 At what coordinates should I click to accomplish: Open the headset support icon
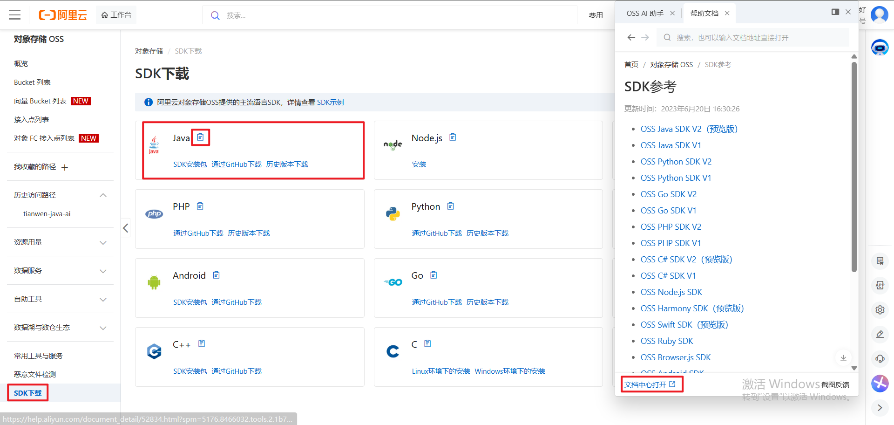pyautogui.click(x=880, y=358)
